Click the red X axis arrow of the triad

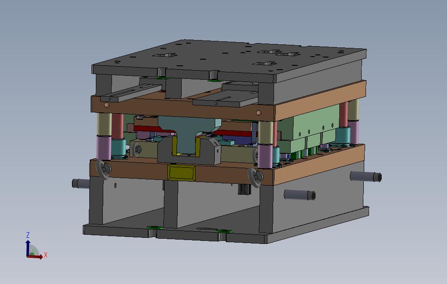(35, 257)
